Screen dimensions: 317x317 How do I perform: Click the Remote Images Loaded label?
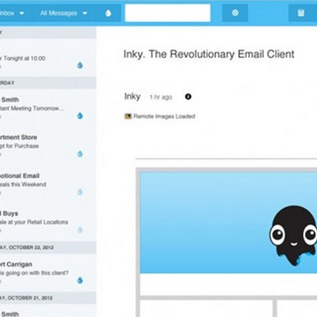pyautogui.click(x=164, y=116)
